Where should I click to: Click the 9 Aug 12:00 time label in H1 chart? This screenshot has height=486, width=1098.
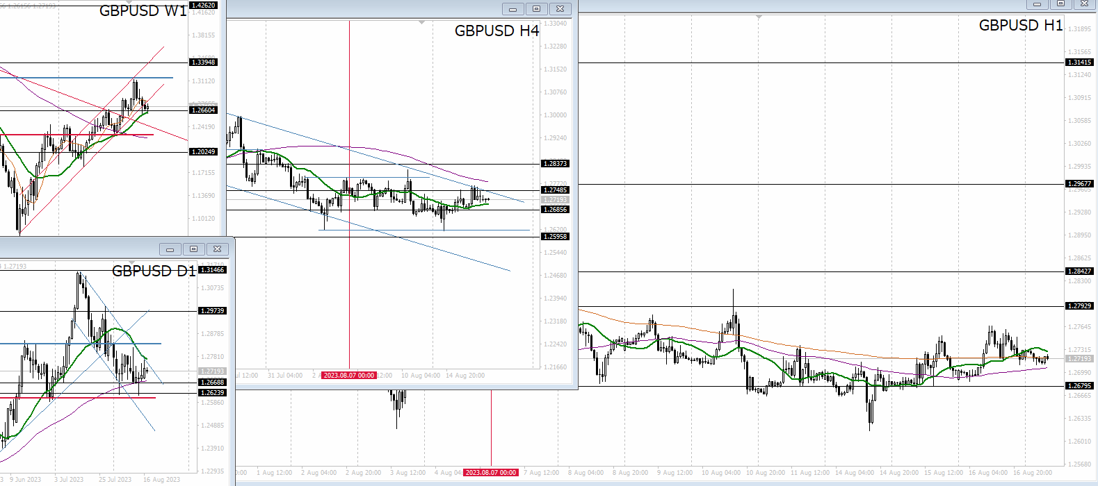pyautogui.click(x=675, y=473)
